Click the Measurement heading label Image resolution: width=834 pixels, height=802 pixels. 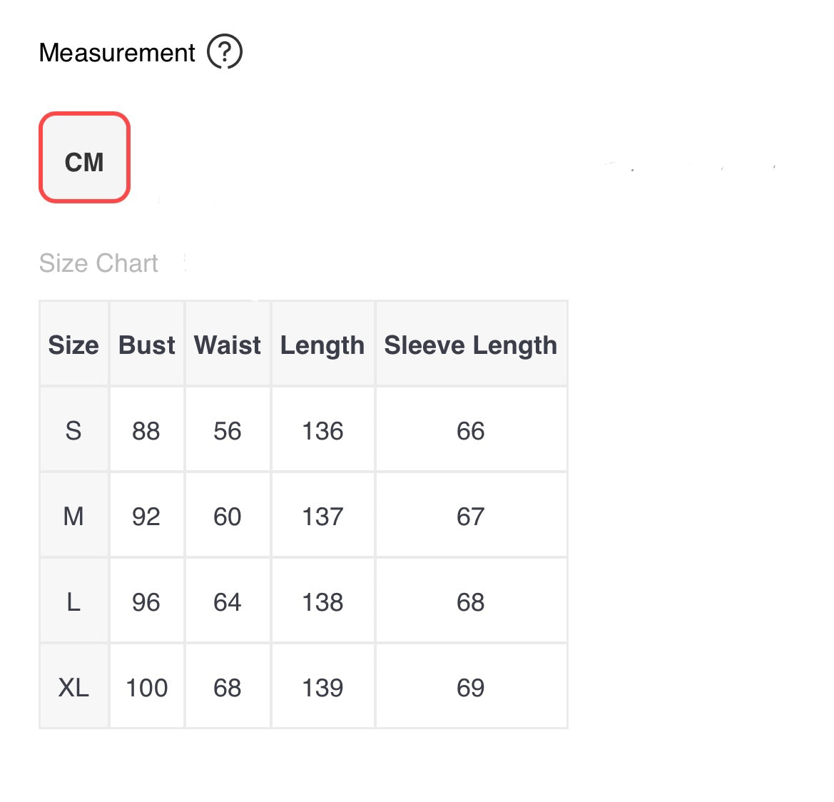pyautogui.click(x=117, y=53)
